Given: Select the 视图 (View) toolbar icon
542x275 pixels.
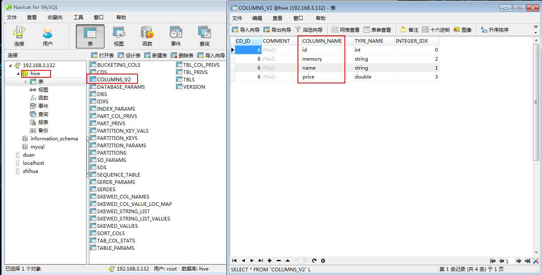Looking at the screenshot, I should point(119,36).
